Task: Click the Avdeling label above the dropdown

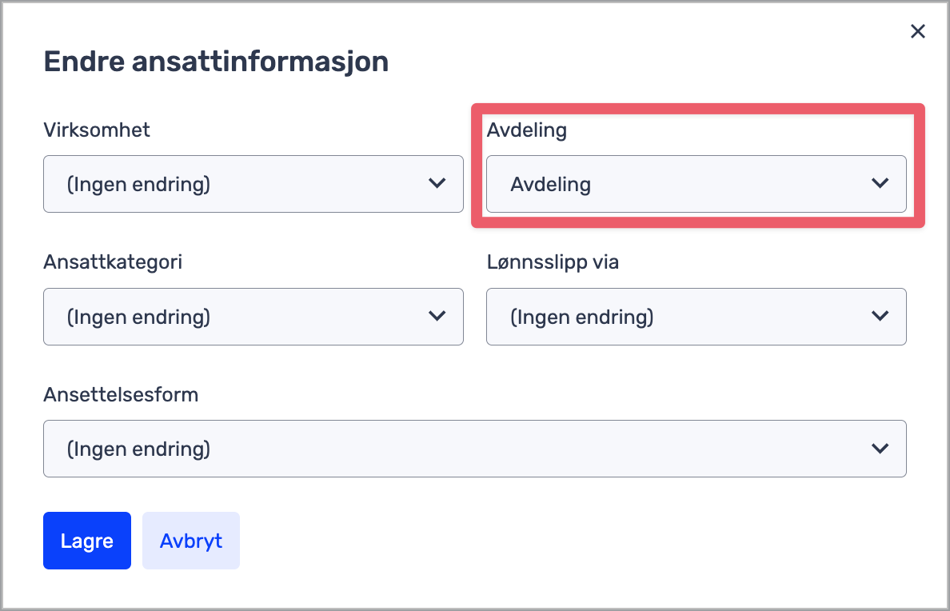Action: click(x=527, y=130)
